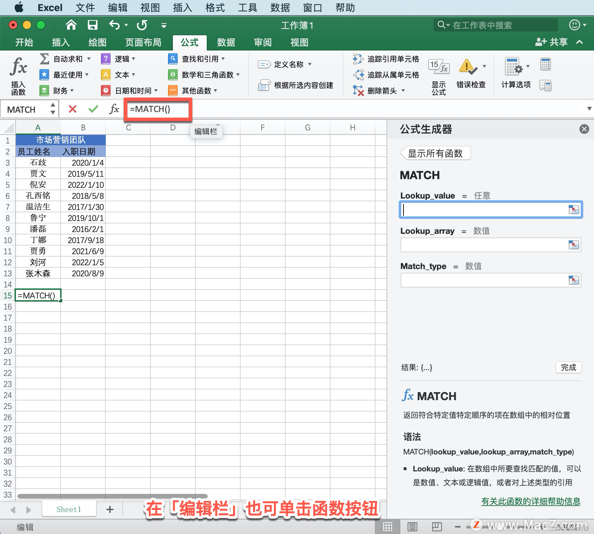Open Customize Quick Access Toolbar dropdown
This screenshot has height=534, width=594.
coord(164,25)
